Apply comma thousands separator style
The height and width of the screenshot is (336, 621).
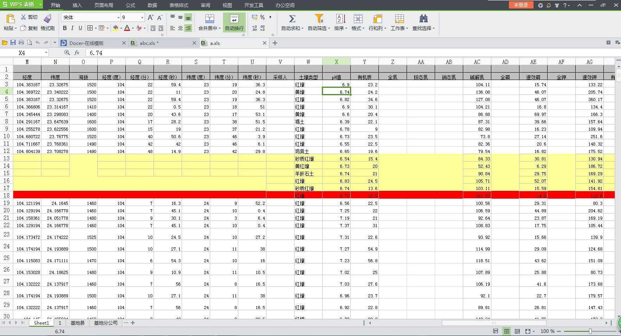[x=270, y=17]
